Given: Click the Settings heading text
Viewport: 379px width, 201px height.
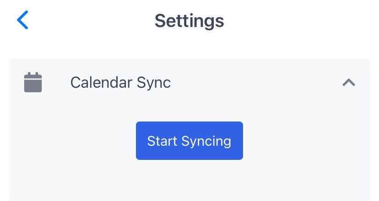Looking at the screenshot, I should pyautogui.click(x=189, y=21).
